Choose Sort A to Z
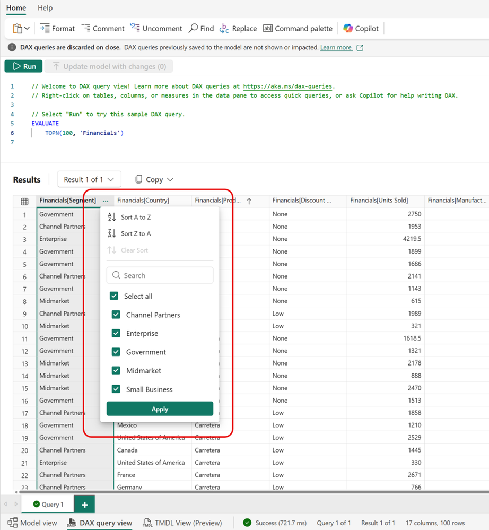Viewport: 489px width, 530px height. (x=129, y=217)
